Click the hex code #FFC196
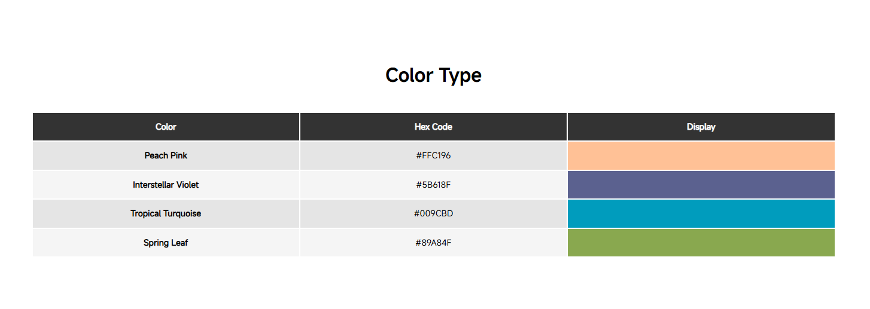The image size is (870, 309). 433,155
